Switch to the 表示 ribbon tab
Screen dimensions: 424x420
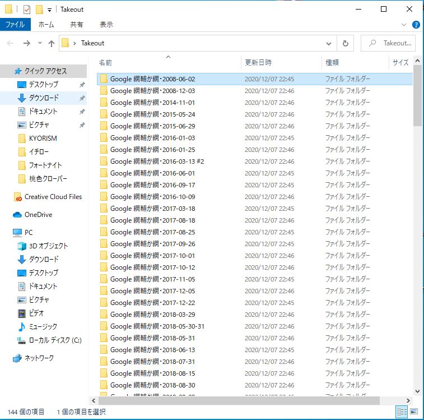coord(106,25)
